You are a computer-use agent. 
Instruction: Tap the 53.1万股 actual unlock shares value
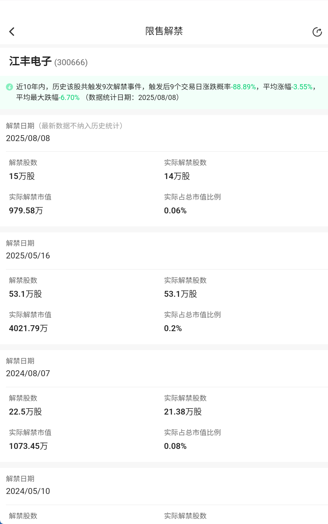point(181,294)
